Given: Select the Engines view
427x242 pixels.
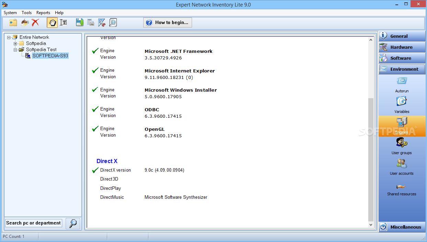Looking at the screenshot, I should (402, 126).
